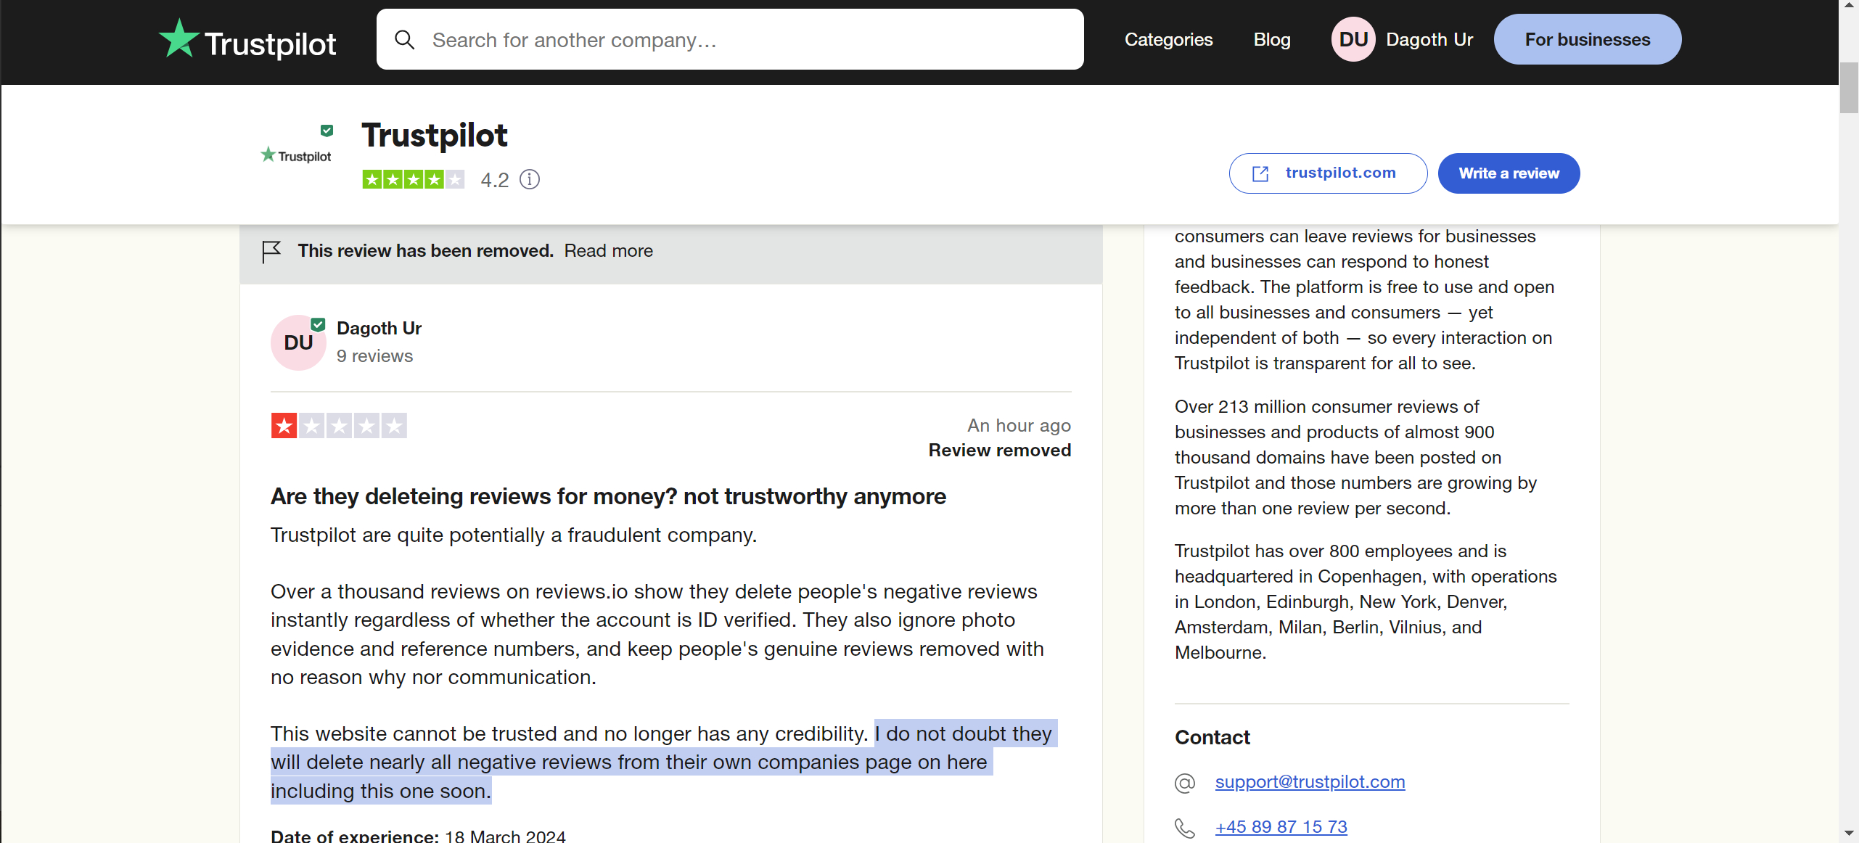The height and width of the screenshot is (843, 1859).
Task: Click the magnifying glass search icon
Action: click(404, 40)
